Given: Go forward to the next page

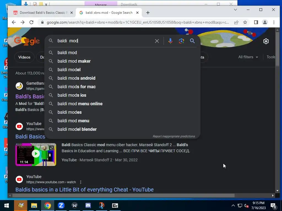Looking at the screenshot, I should (x=23, y=22).
